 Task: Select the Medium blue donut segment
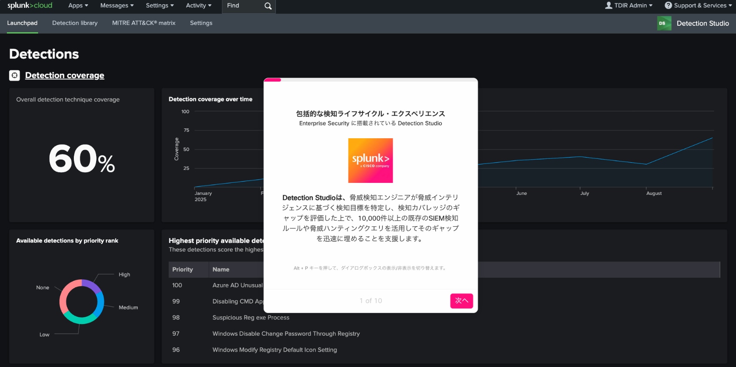[x=100, y=305]
